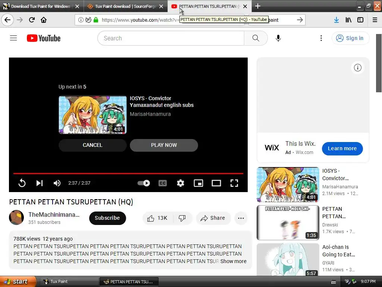Open sidebar IOSYS Convictor video thumbnail
382x287 pixels.
click(x=288, y=185)
